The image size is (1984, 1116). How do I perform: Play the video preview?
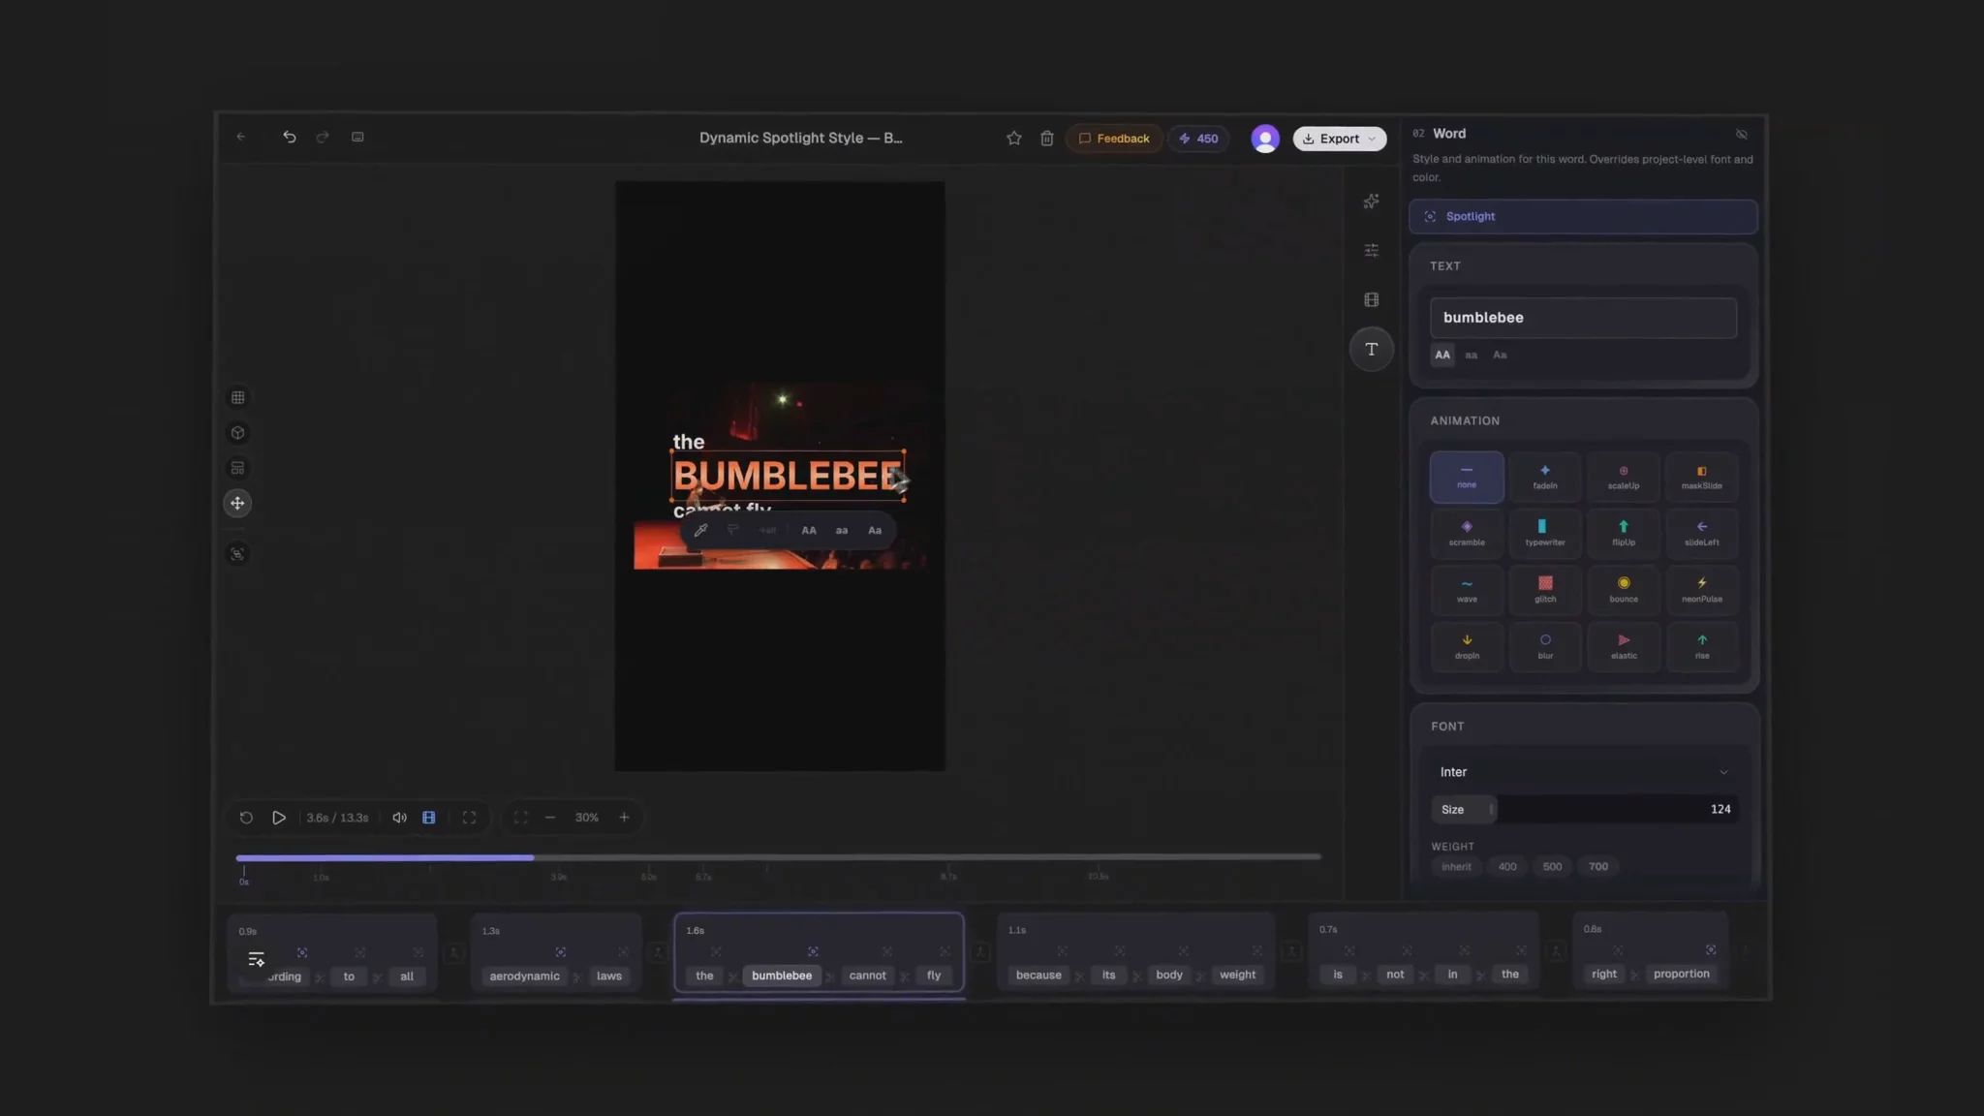278,818
